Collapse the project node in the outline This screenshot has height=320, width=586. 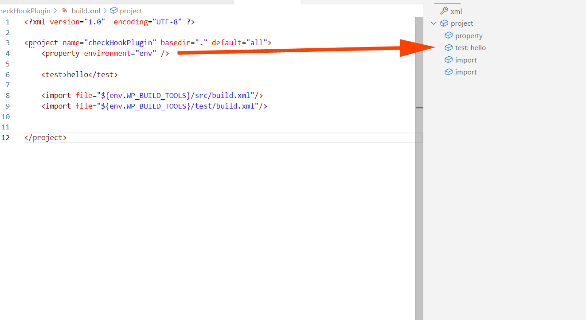[x=434, y=23]
